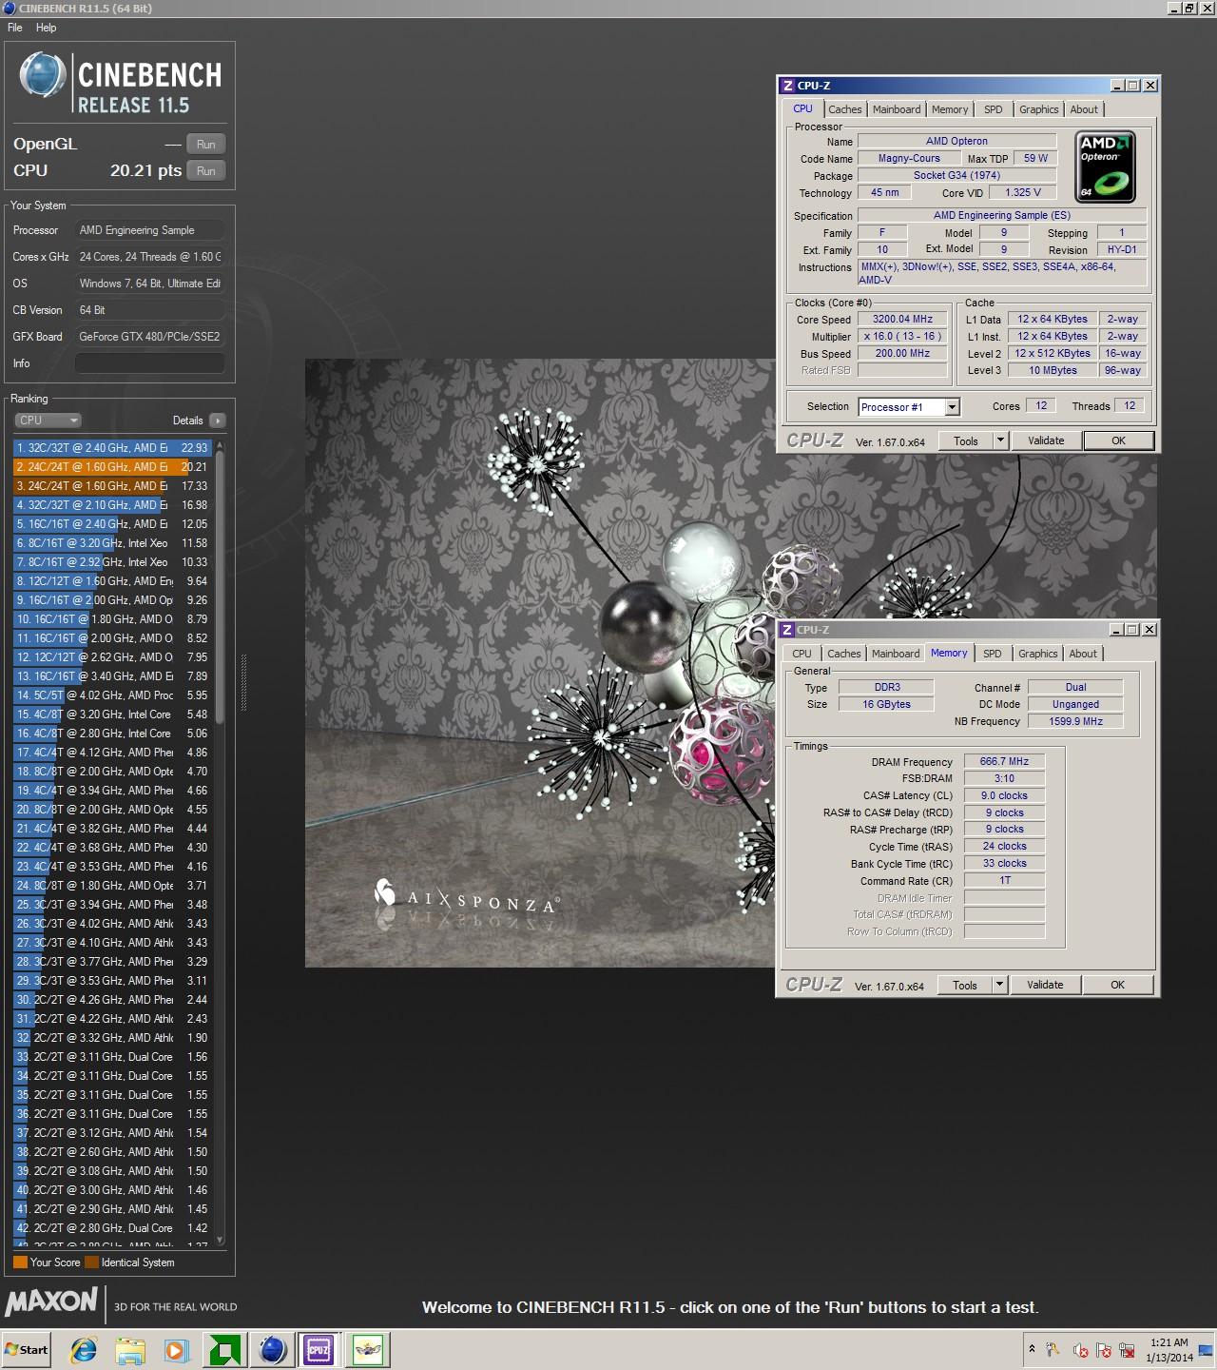The height and width of the screenshot is (1370, 1217).
Task: Click the Core Speed value 3200.04 MHz
Action: [x=903, y=320]
